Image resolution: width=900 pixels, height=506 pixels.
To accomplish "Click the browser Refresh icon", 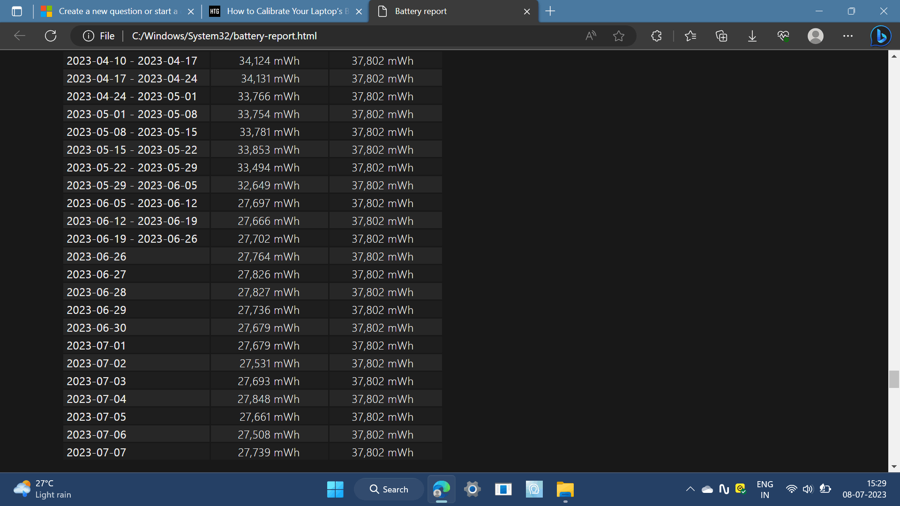I will click(x=51, y=36).
